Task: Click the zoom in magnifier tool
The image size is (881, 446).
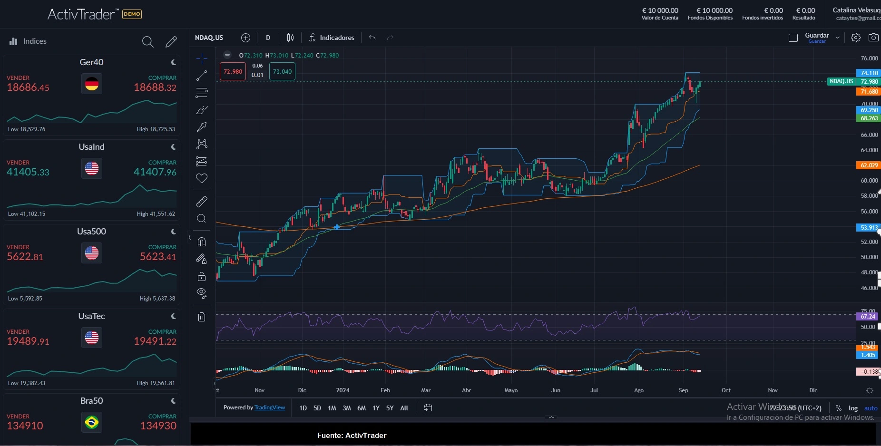Action: (202, 218)
